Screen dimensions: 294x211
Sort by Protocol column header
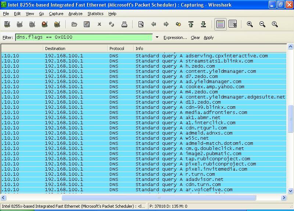click(x=121, y=49)
